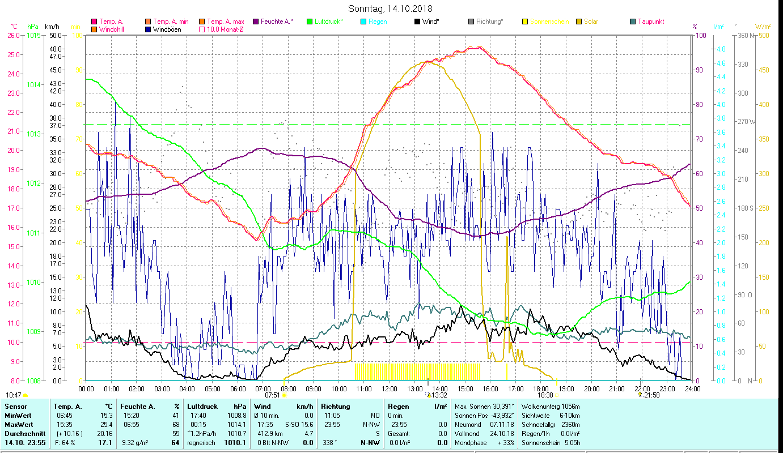Click the Sonnenschein legend label
This screenshot has width=783, height=453.
pyautogui.click(x=549, y=22)
